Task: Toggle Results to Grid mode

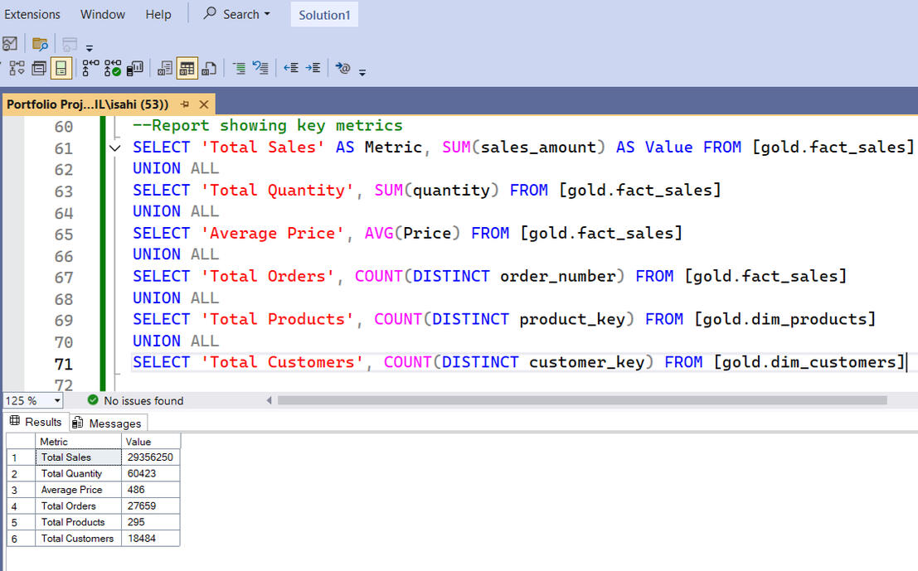Action: click(x=187, y=69)
